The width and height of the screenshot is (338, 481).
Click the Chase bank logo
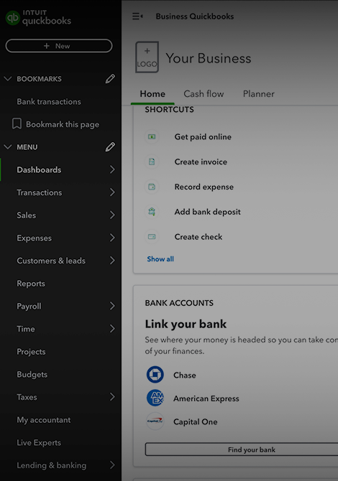[155, 375]
